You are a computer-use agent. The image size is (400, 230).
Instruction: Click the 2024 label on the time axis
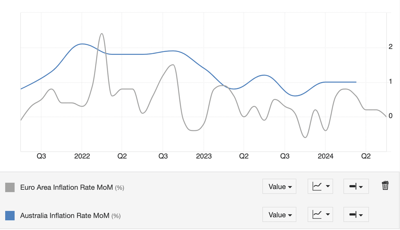click(x=325, y=156)
